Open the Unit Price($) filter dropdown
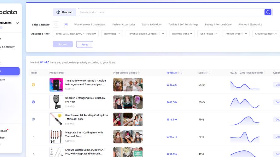 [x=208, y=34]
